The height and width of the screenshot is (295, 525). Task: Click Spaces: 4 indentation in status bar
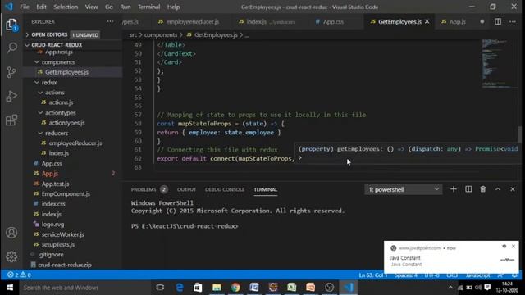[406, 275]
